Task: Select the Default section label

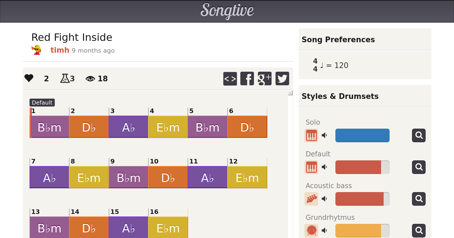Action: tap(42, 103)
